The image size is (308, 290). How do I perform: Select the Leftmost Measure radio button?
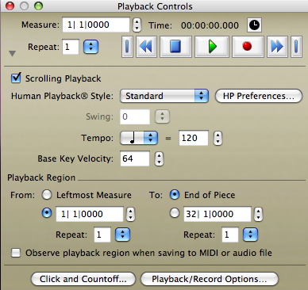[47, 195]
